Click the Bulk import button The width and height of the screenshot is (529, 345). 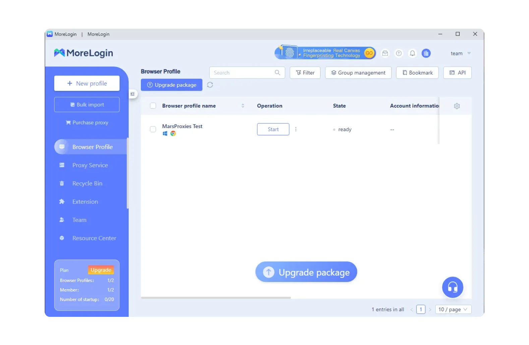pyautogui.click(x=87, y=105)
